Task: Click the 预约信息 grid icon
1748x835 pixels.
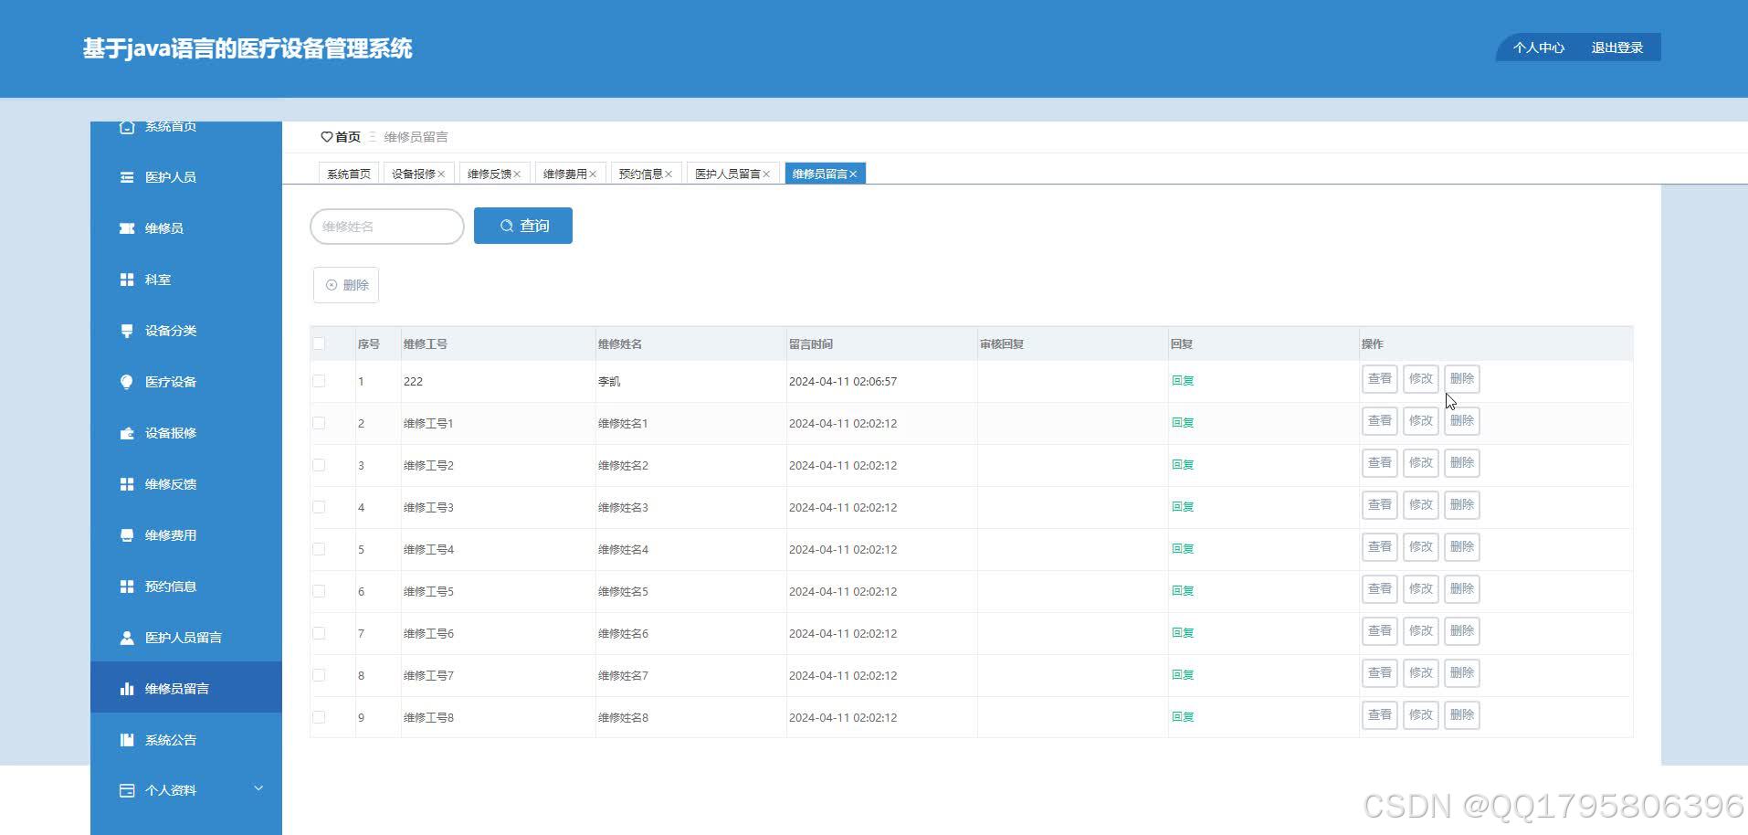Action: 127,587
